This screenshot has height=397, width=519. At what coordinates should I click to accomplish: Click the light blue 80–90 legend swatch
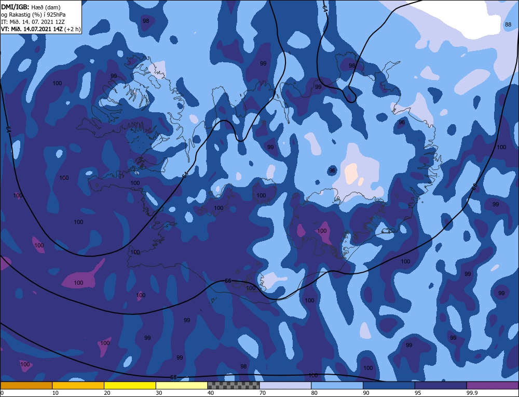click(x=337, y=385)
